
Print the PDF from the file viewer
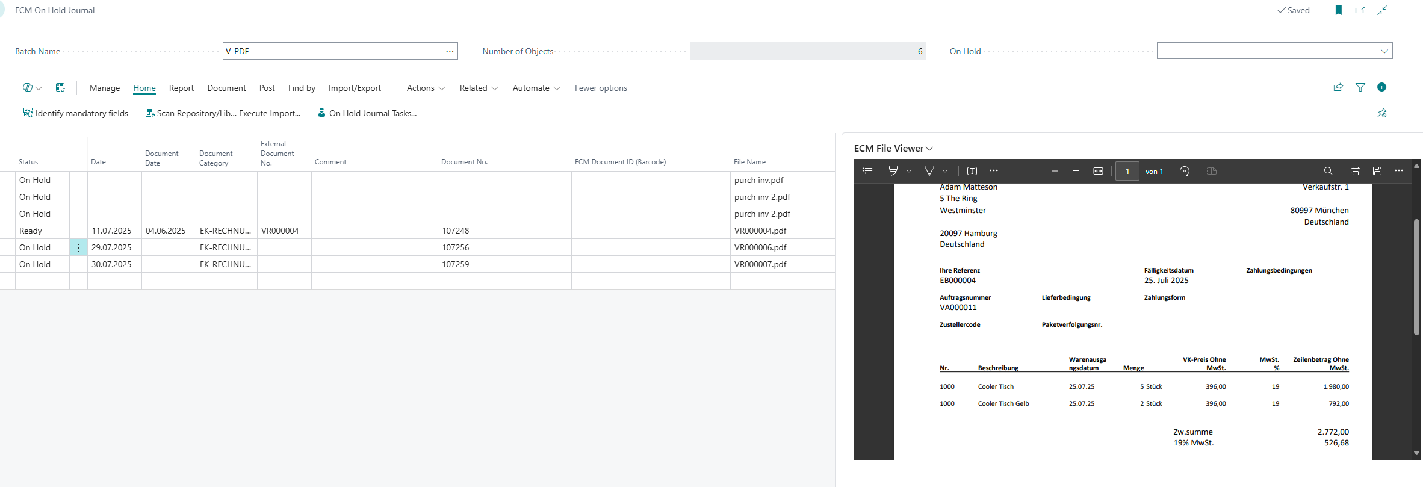pos(1355,171)
